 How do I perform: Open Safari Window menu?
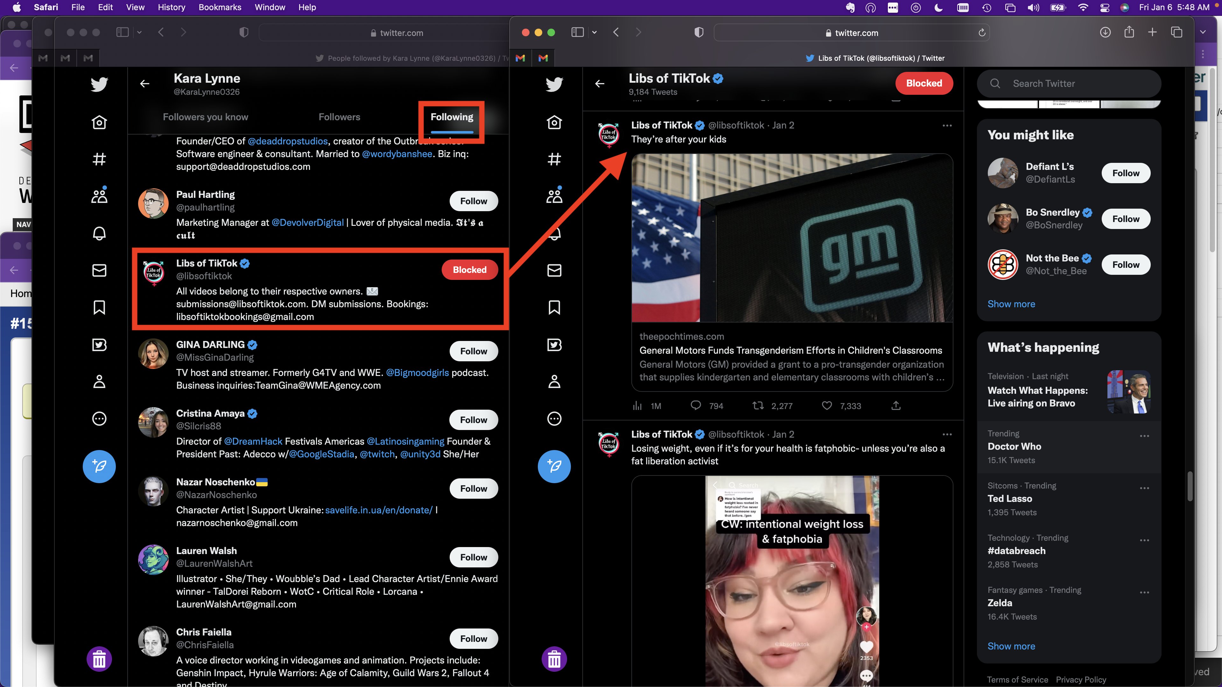(270, 7)
